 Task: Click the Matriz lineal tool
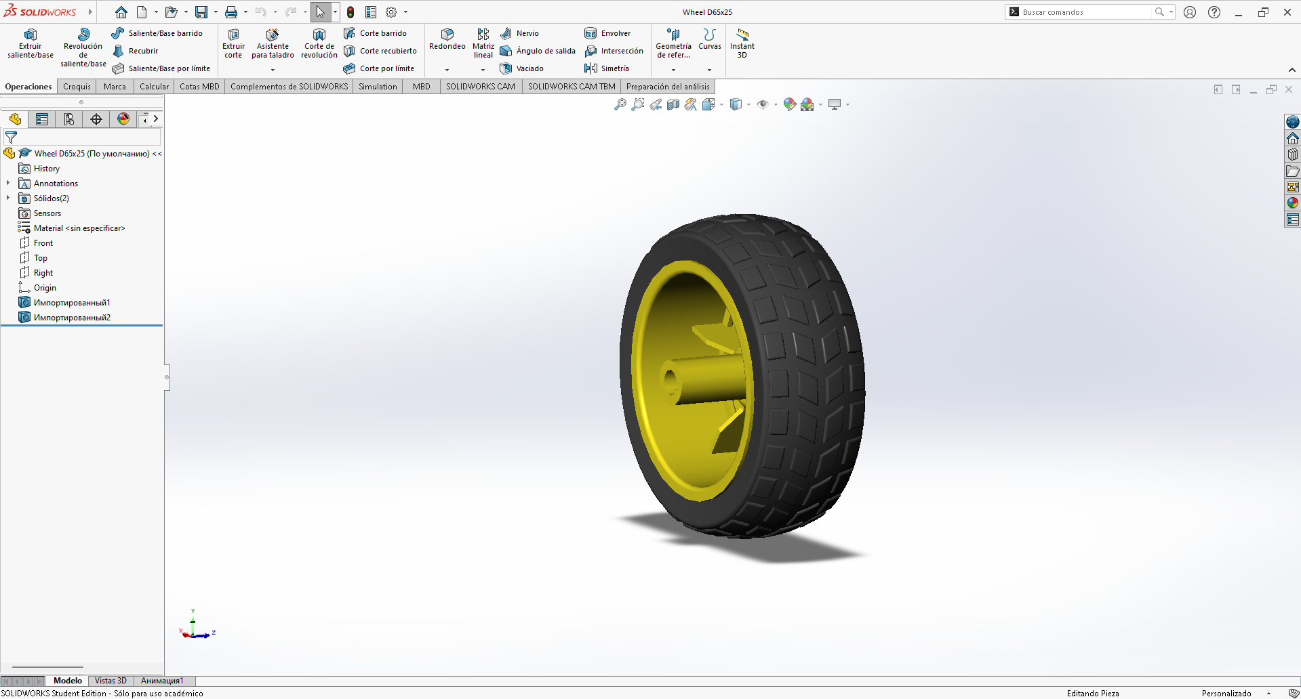tap(483, 43)
